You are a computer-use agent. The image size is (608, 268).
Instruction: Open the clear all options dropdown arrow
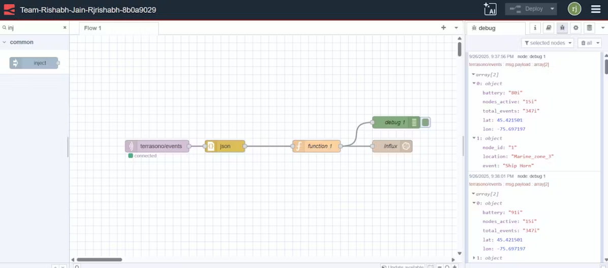[x=598, y=43]
